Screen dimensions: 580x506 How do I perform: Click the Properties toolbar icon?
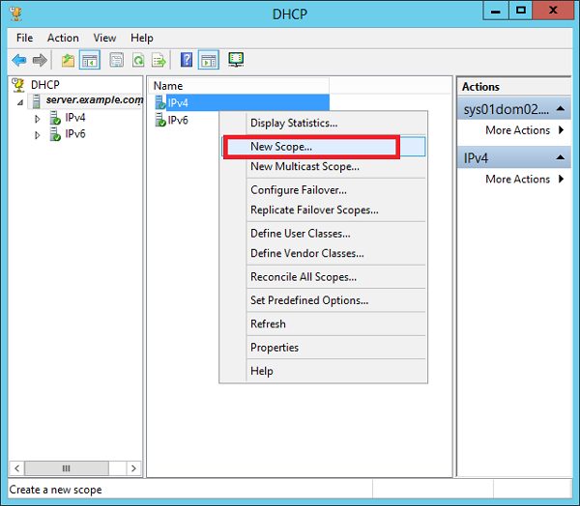tap(117, 60)
